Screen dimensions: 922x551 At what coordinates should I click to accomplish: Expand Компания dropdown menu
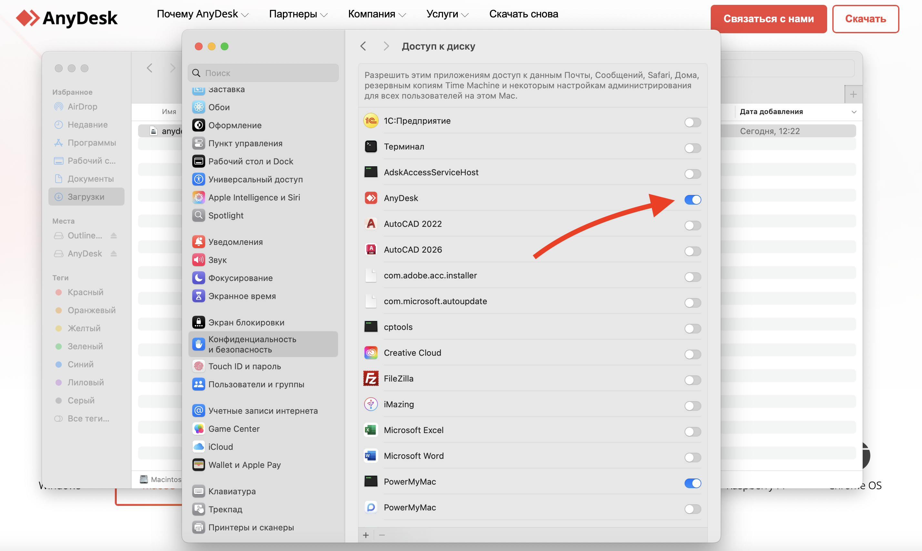click(377, 14)
